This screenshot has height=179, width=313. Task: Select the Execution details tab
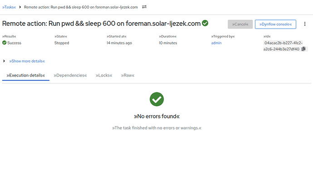26,75
